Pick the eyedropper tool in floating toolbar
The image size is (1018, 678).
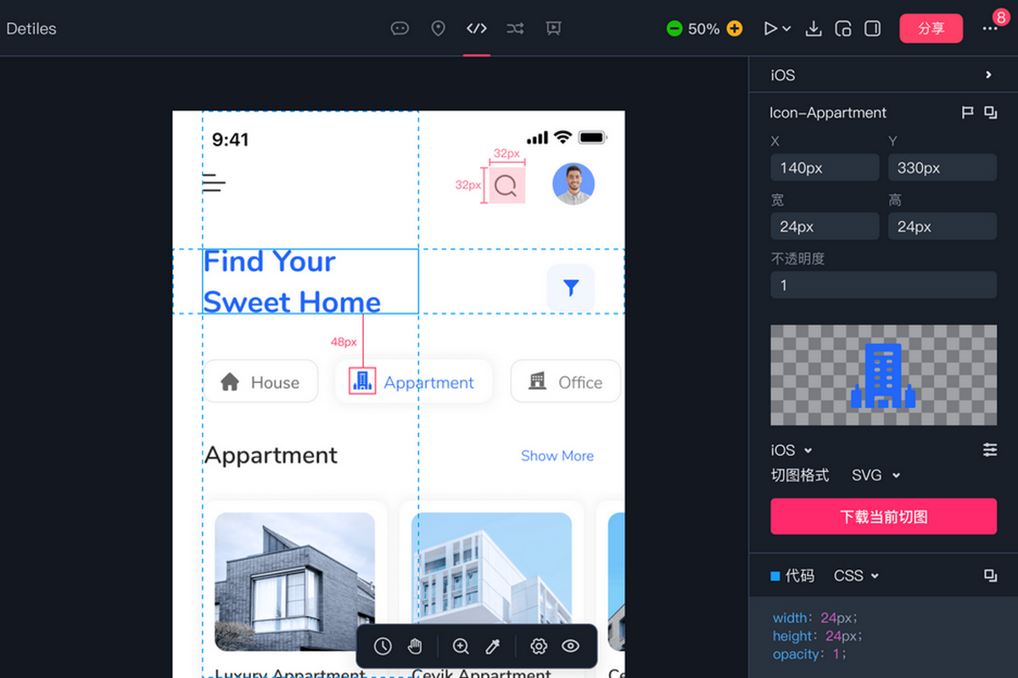click(493, 647)
